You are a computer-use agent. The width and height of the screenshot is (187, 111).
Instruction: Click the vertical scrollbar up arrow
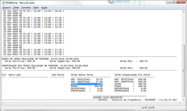(x=183, y=11)
